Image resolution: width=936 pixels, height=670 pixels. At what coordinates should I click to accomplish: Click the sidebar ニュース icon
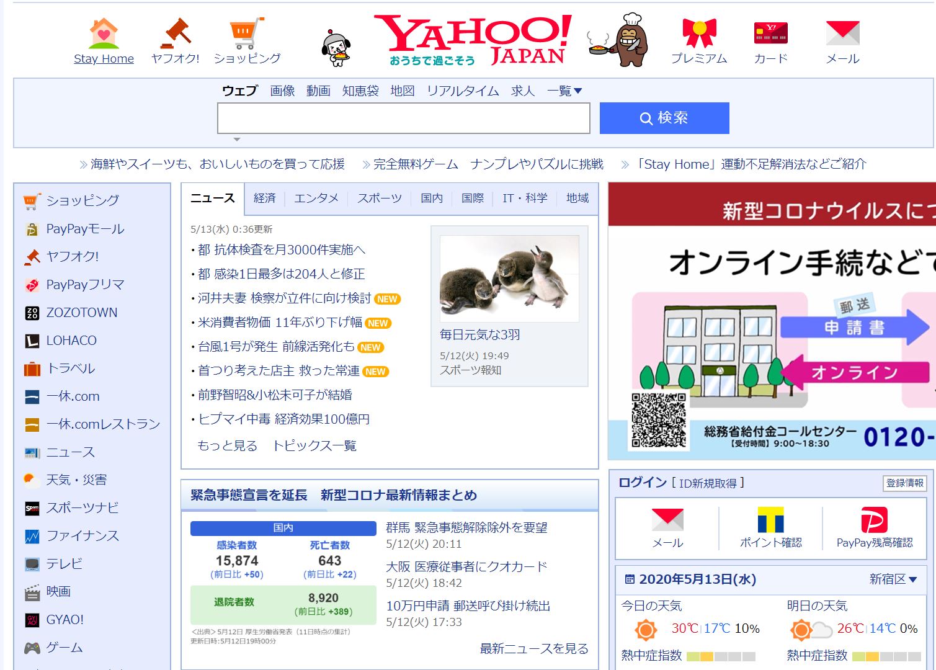(32, 452)
